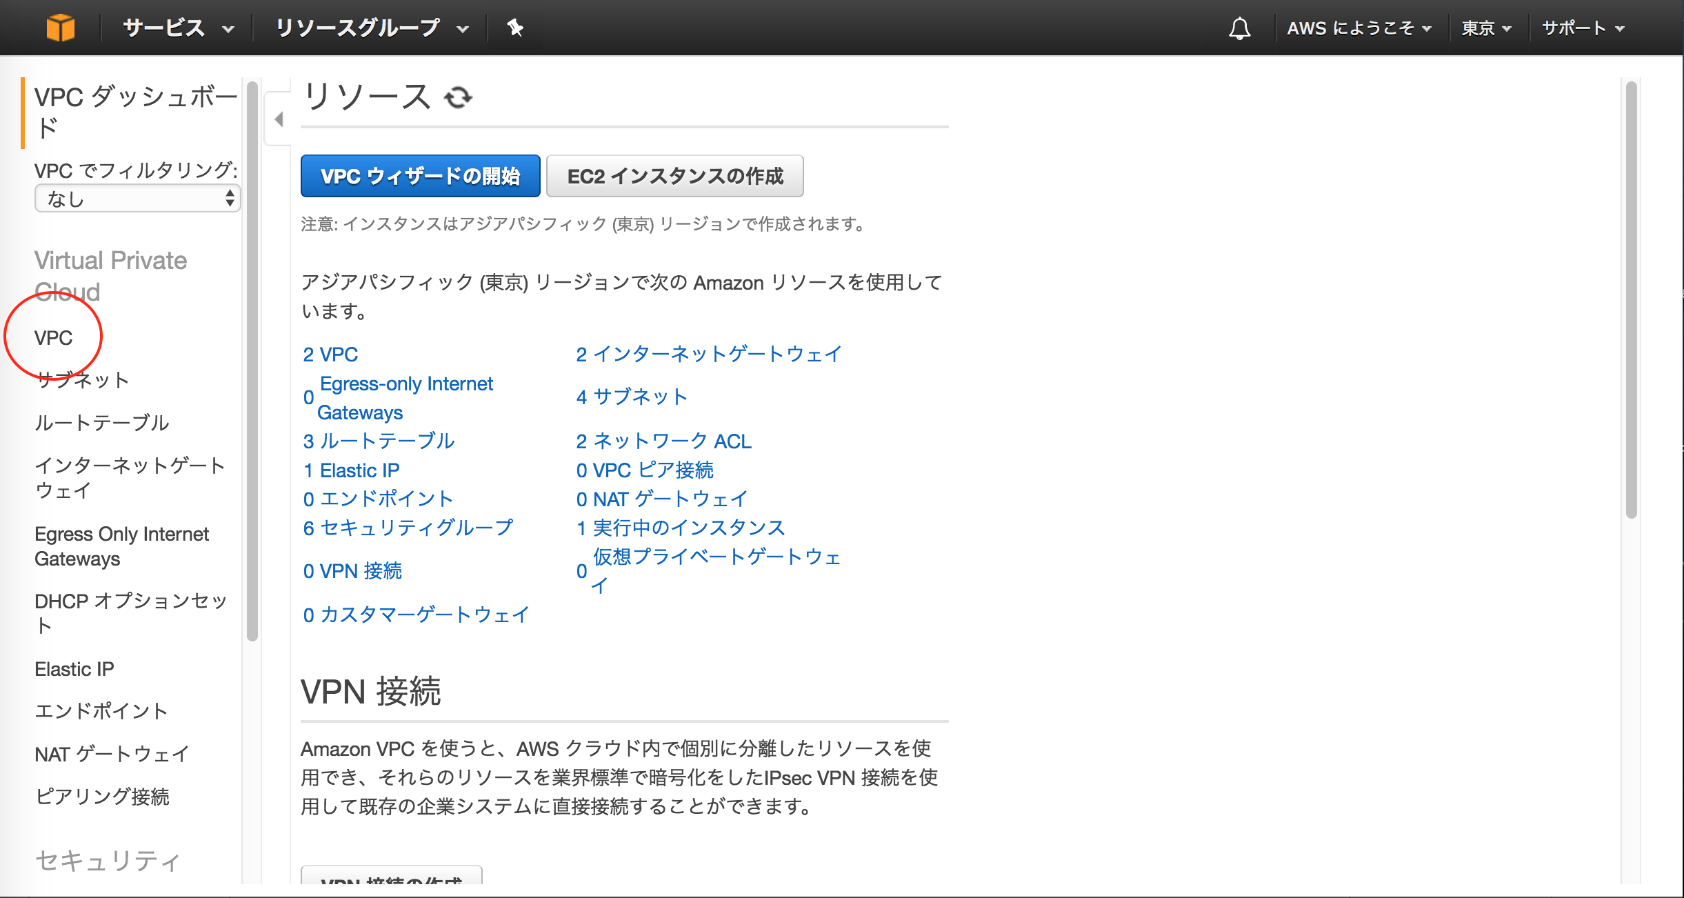
Task: Click the main page vertical scrollbar
Action: pos(1631,299)
